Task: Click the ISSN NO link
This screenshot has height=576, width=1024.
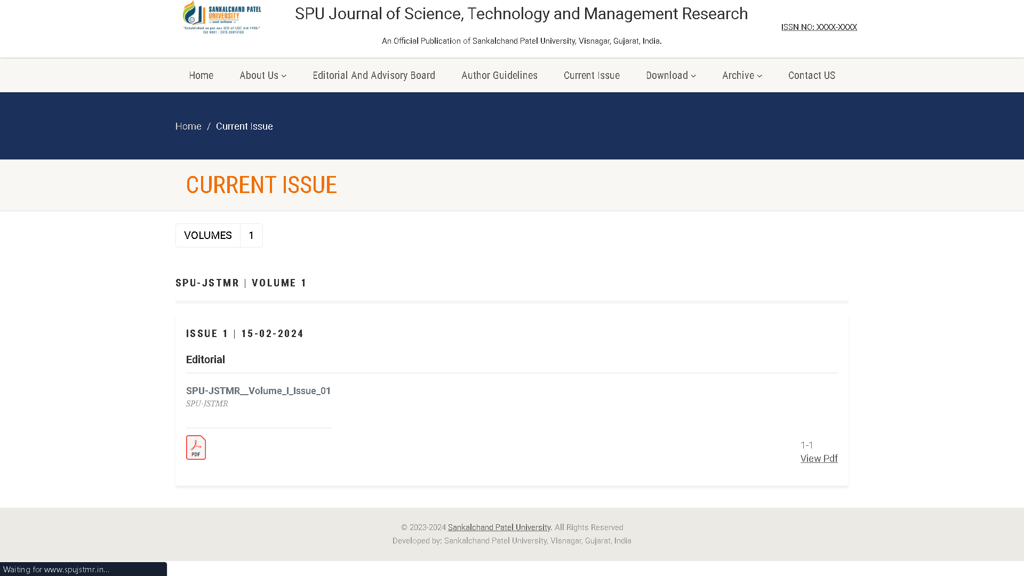Action: 819,27
